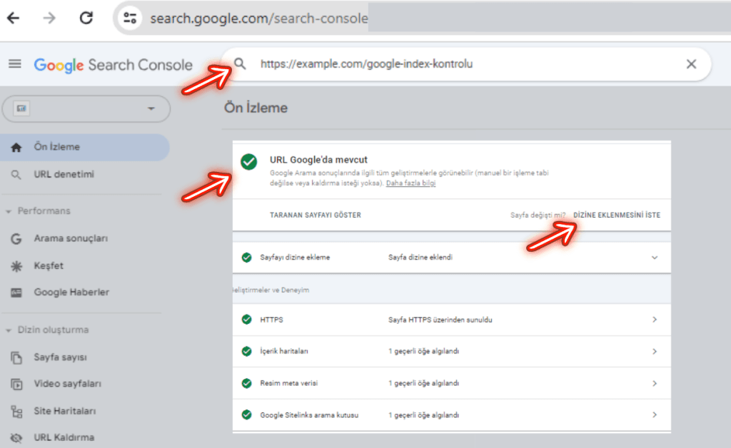This screenshot has width=731, height=448.
Task: Click 'Sayfa HTTPS üzerinden sunuldu' text
Action: (440, 320)
